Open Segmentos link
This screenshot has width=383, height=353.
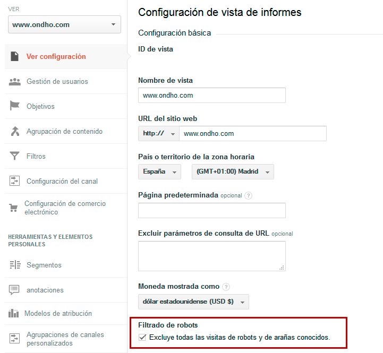pos(44,265)
